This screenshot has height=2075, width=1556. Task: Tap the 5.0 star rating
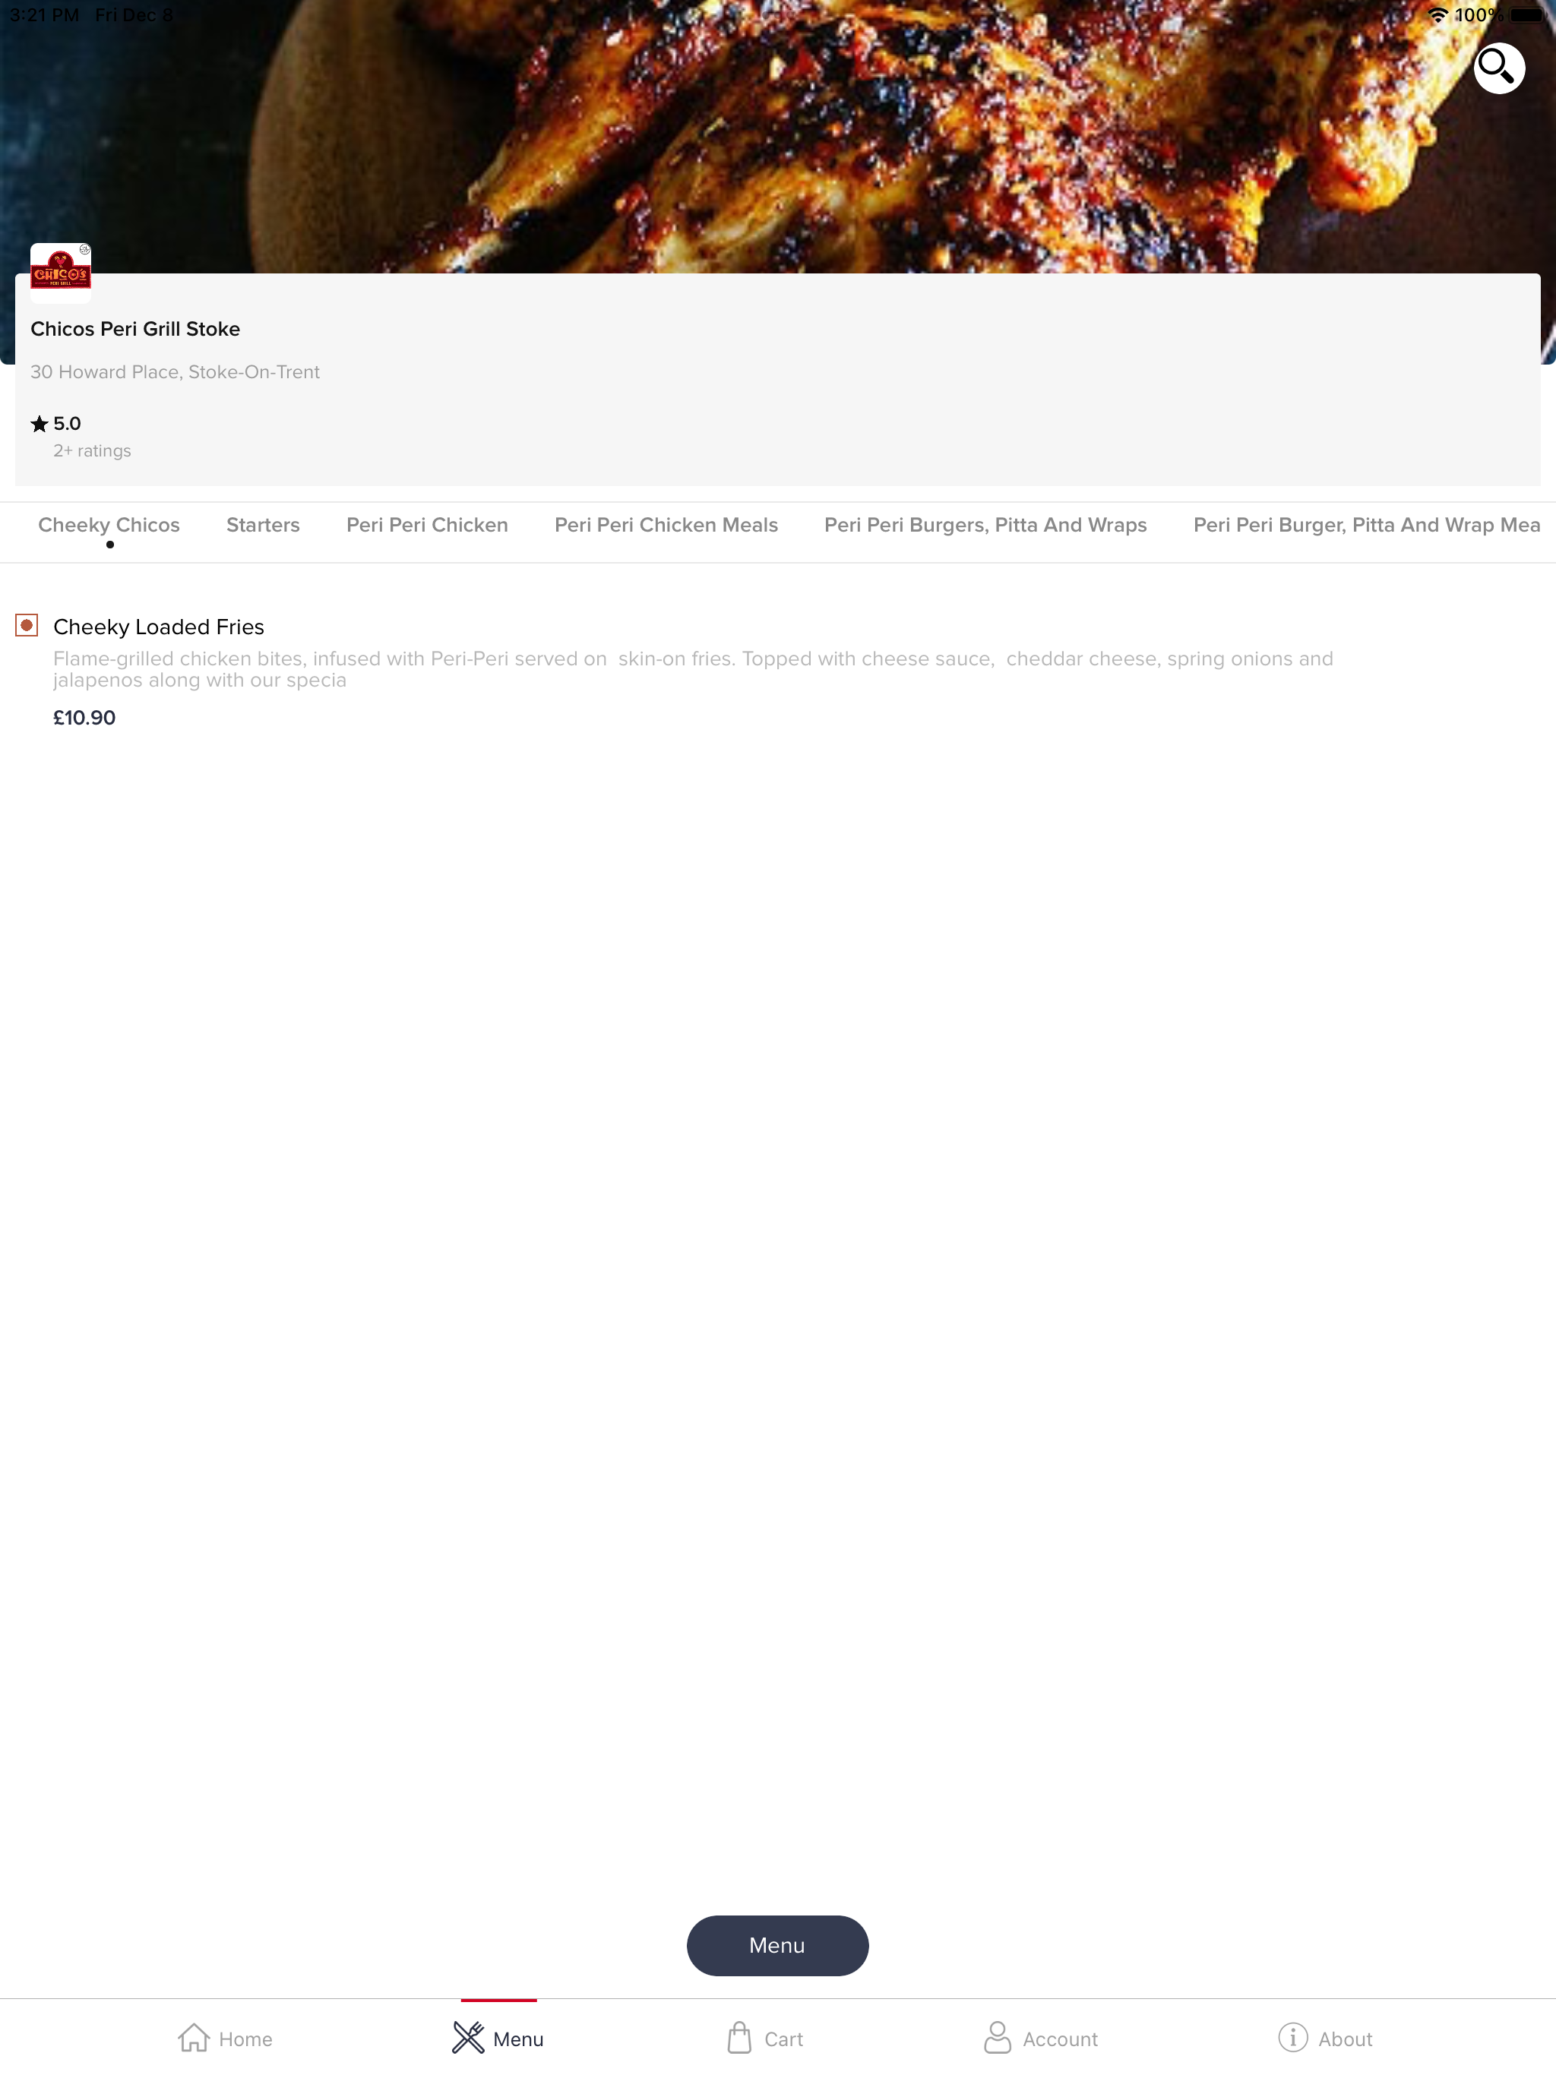click(56, 424)
